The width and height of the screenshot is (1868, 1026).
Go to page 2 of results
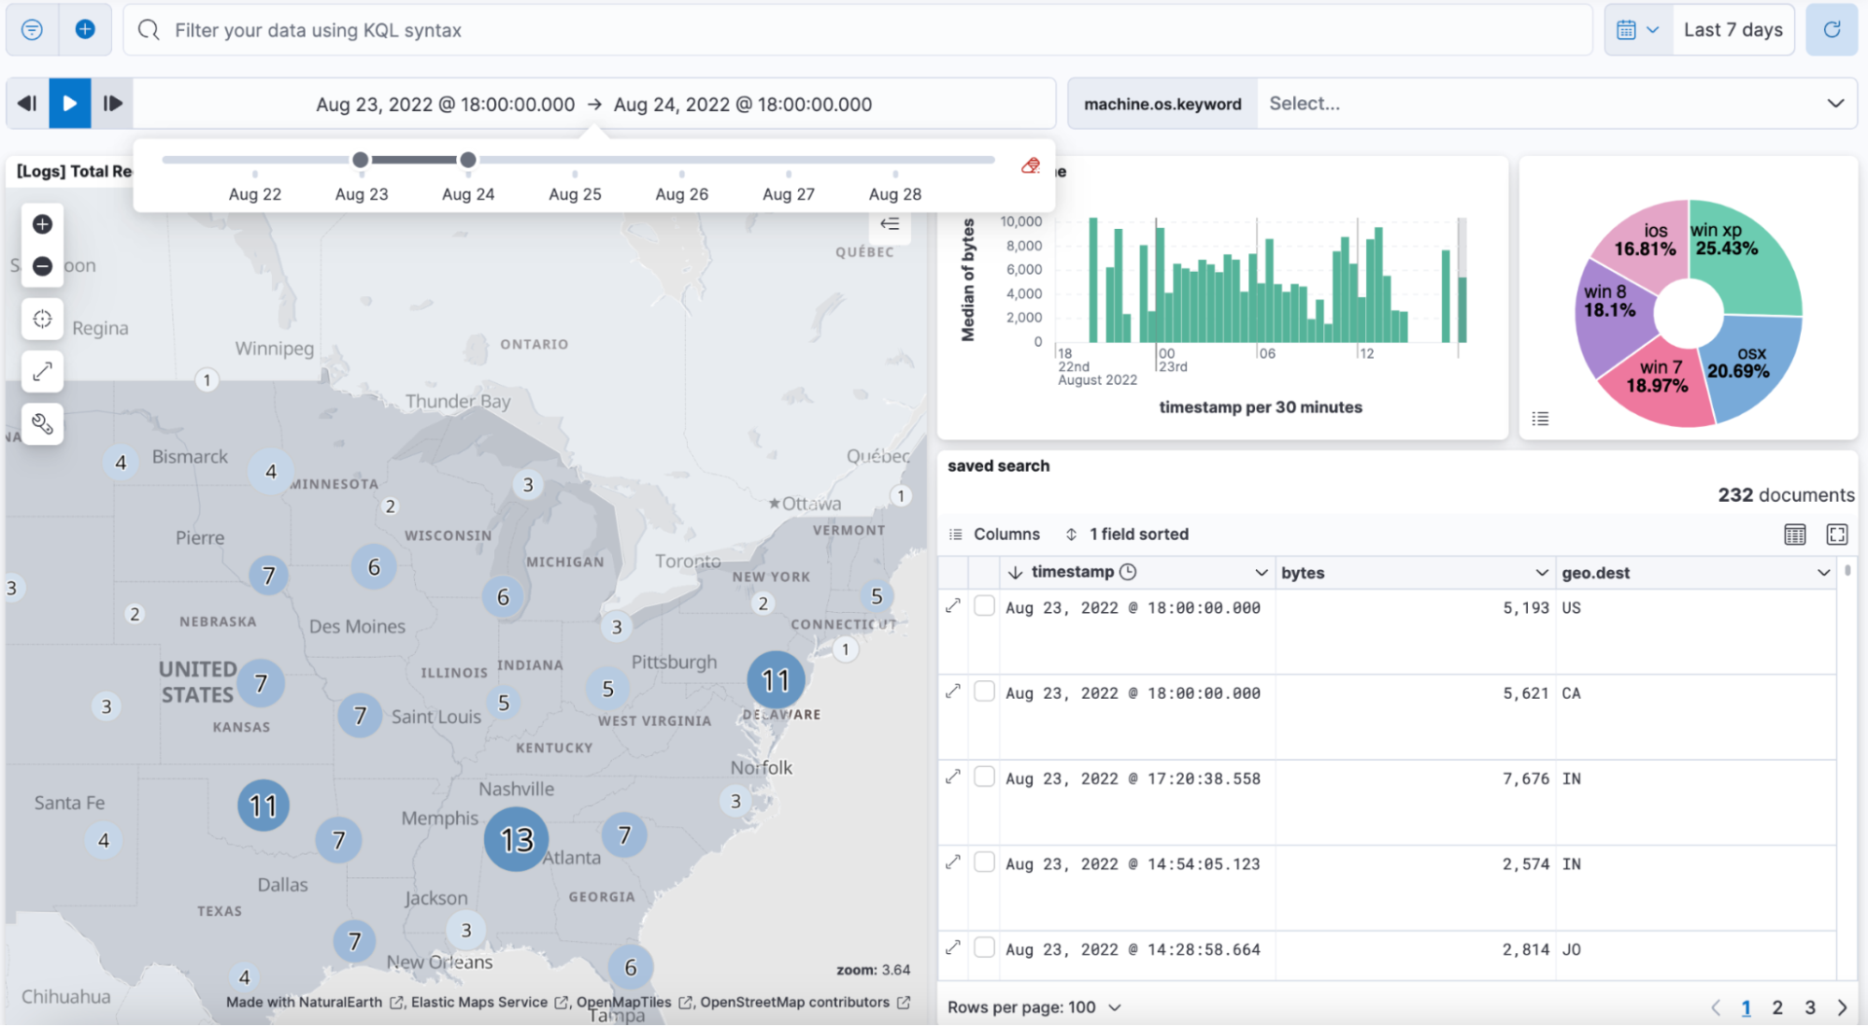coord(1777,1007)
